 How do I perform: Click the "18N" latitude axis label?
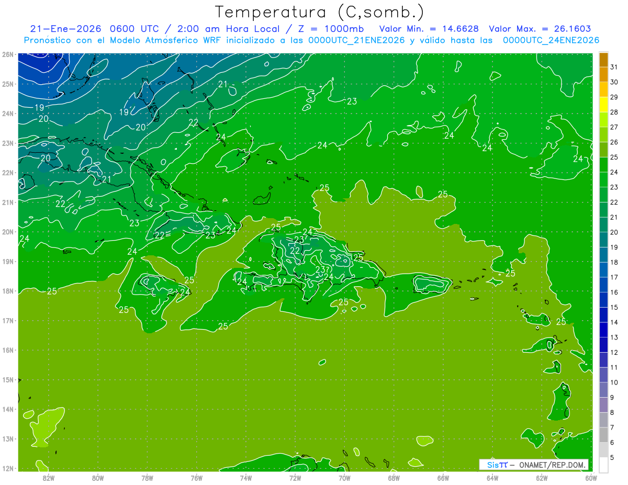(x=7, y=291)
